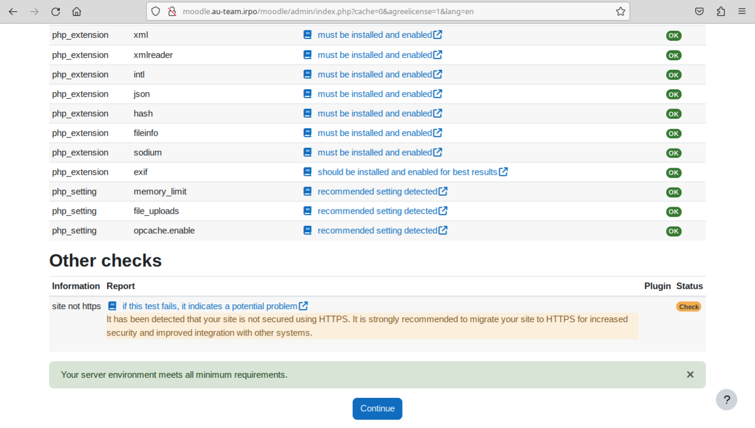Click the book icon in opcache.enable row
Image resolution: width=755 pixels, height=428 pixels.
click(307, 231)
